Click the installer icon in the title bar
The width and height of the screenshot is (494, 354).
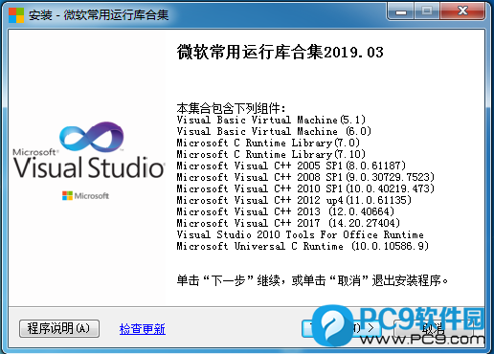(x=16, y=15)
